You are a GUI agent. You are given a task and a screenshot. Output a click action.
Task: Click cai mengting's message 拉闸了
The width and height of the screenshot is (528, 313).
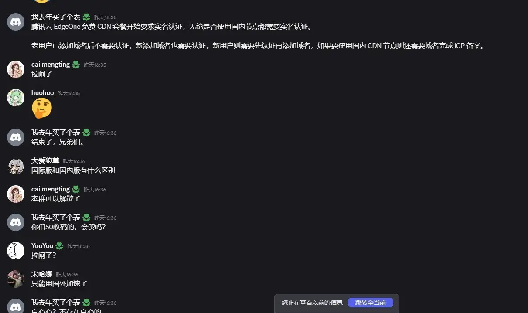click(x=42, y=74)
